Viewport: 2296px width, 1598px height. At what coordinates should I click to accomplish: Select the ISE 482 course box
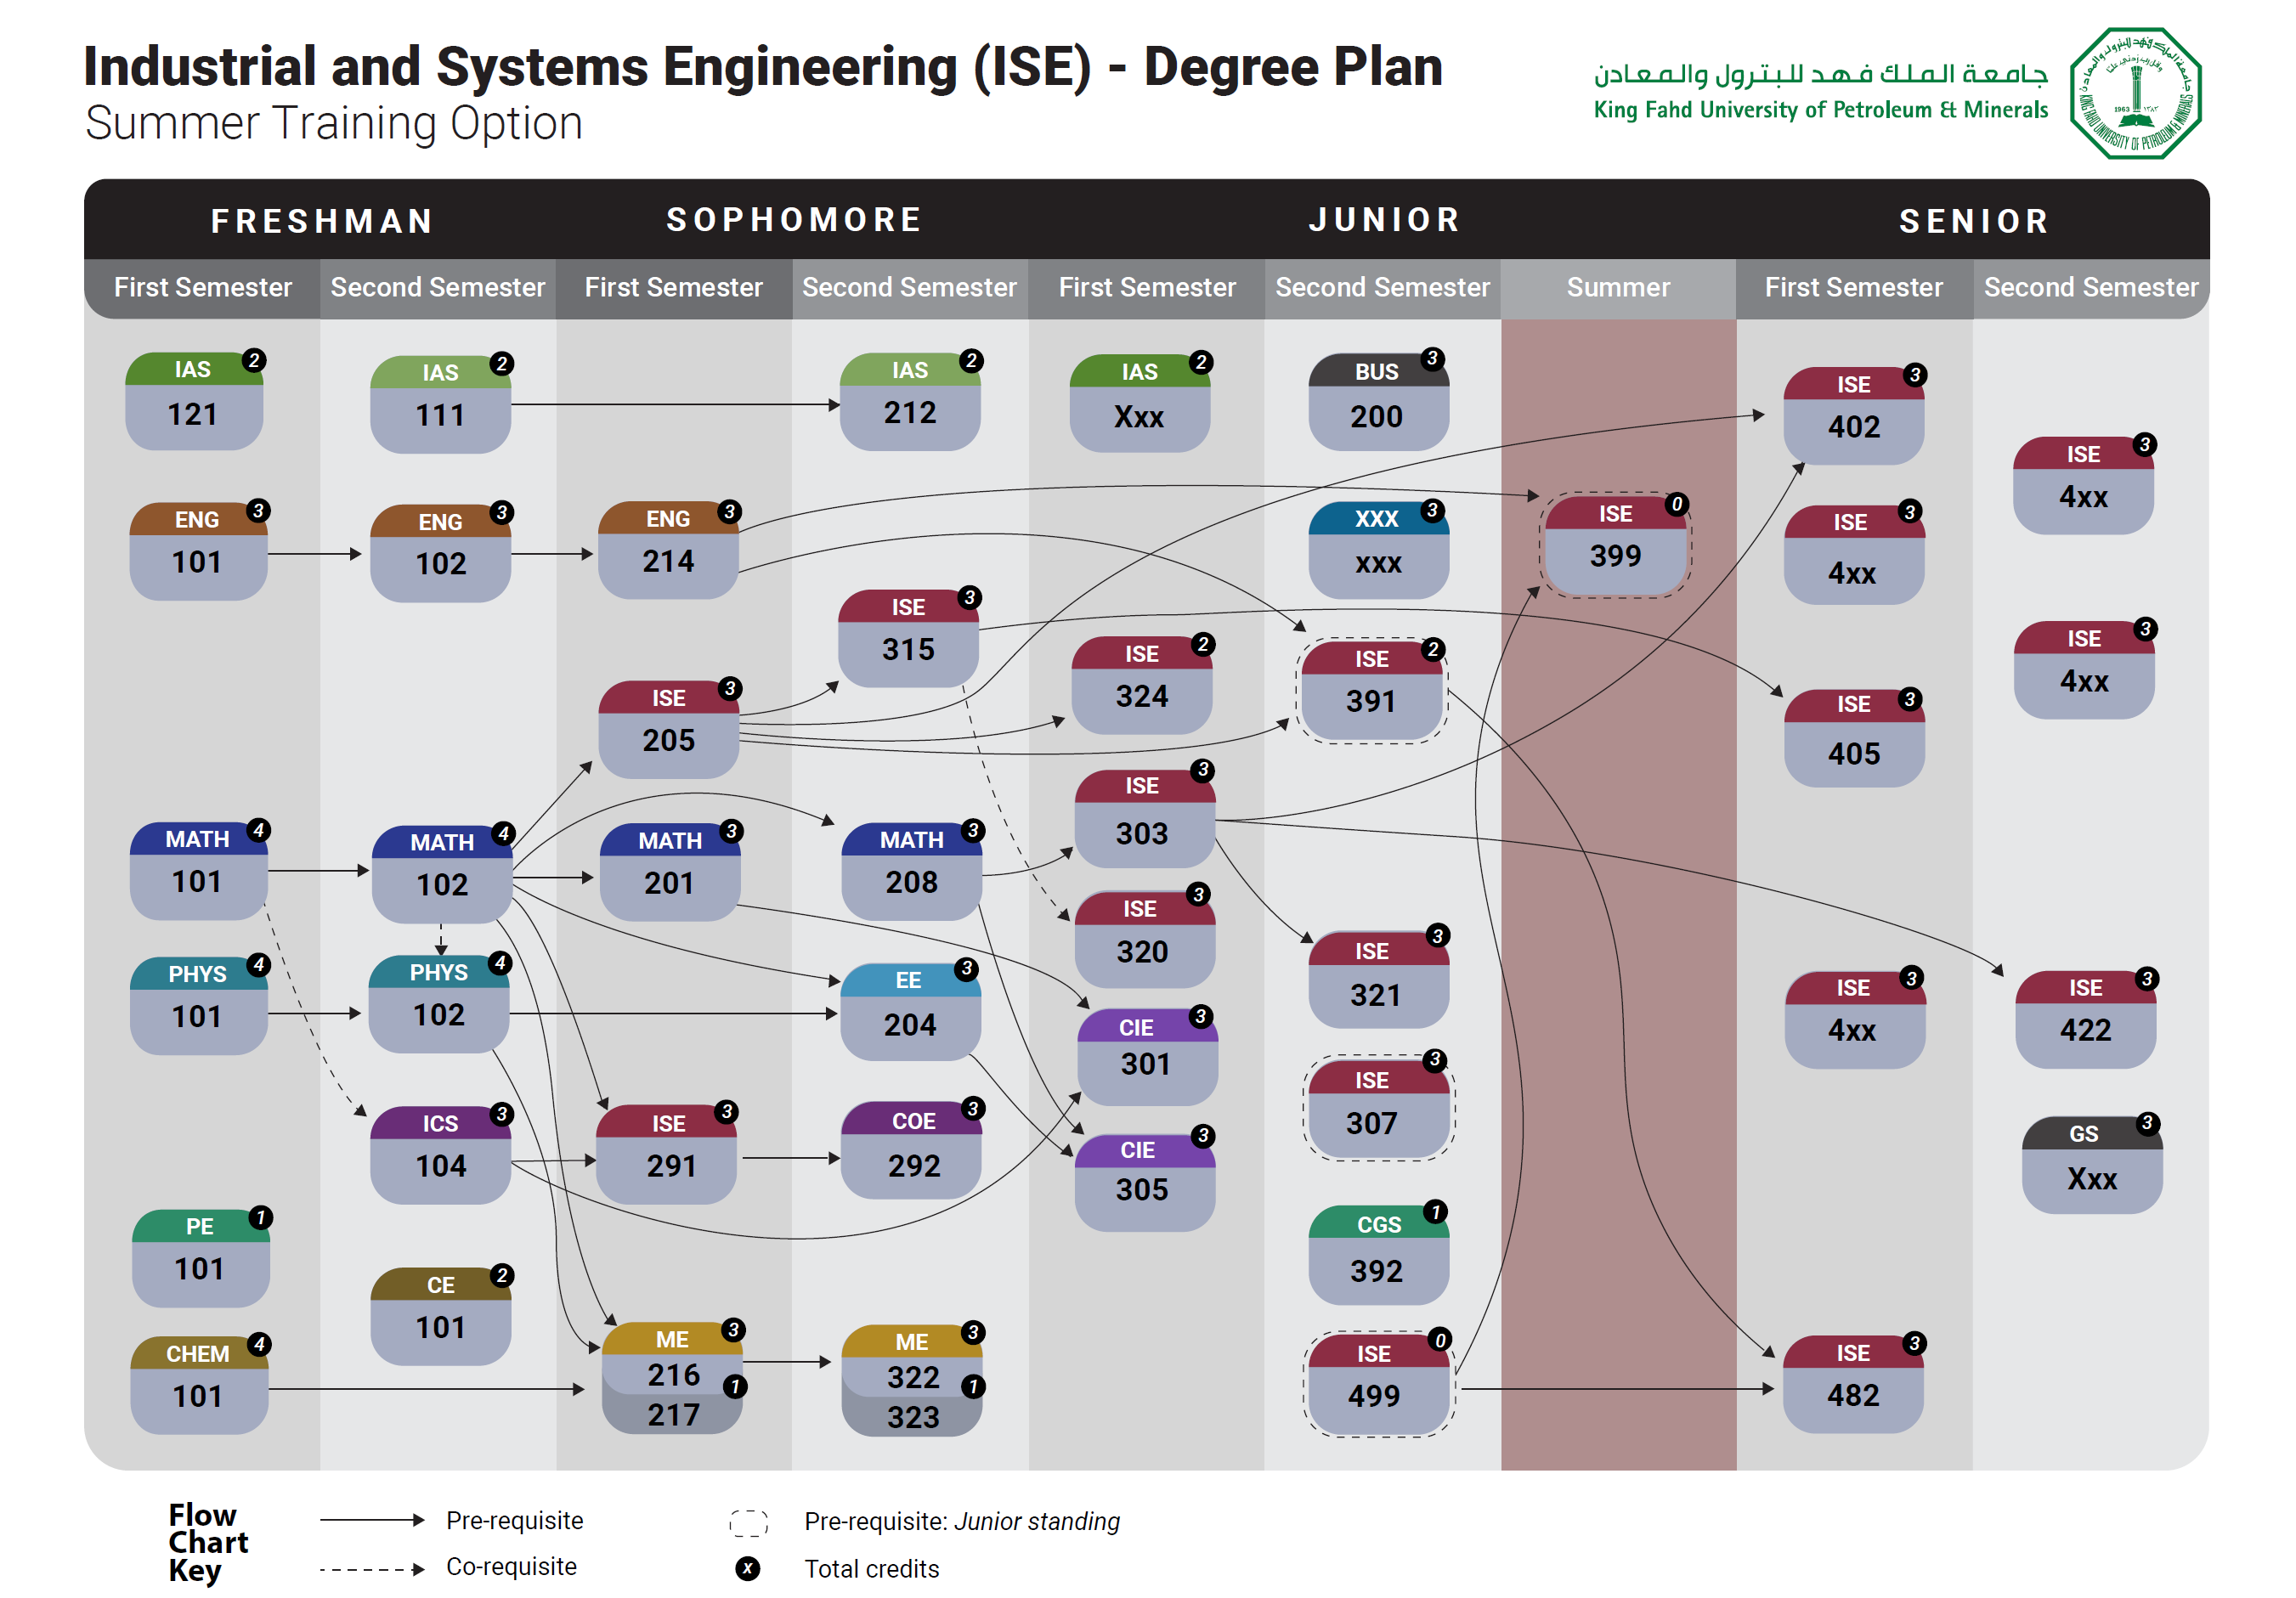(x=1853, y=1384)
